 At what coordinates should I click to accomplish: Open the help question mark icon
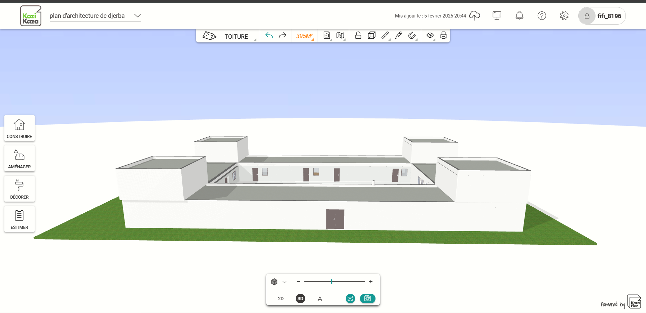[x=542, y=16]
